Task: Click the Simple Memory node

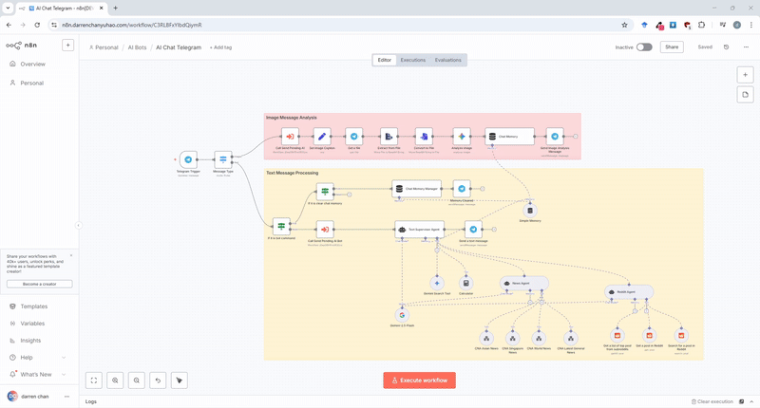Action: tap(530, 211)
